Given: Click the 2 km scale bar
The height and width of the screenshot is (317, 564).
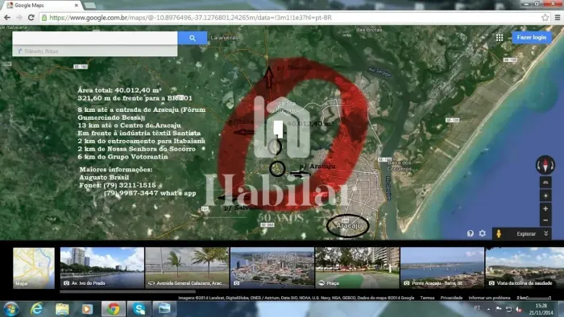Looking at the screenshot, I should (533, 298).
